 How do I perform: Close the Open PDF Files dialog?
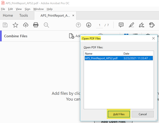pyautogui.click(x=153, y=38)
